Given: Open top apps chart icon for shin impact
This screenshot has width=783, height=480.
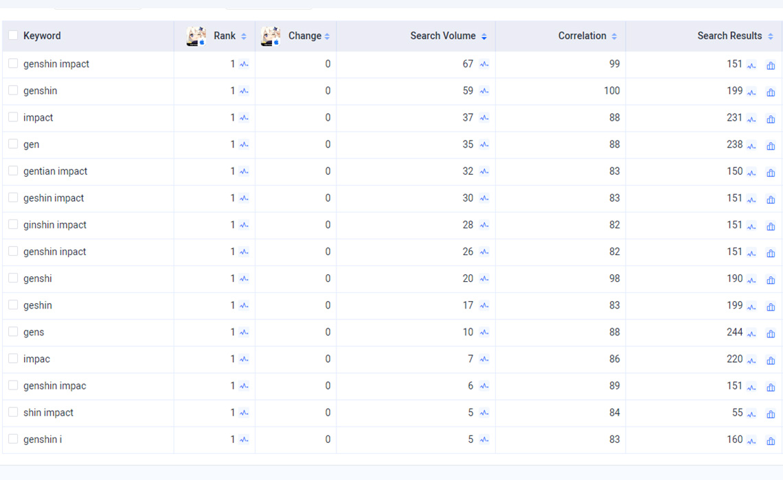Looking at the screenshot, I should coord(771,414).
